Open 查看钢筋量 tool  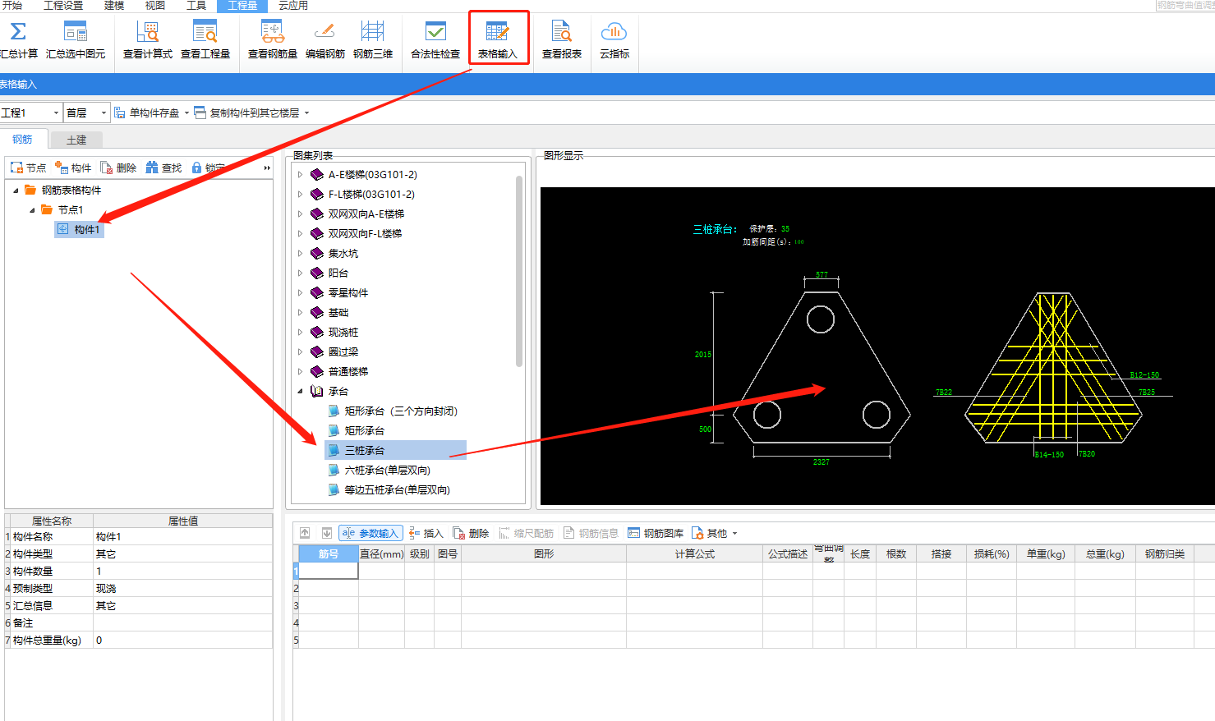[273, 39]
